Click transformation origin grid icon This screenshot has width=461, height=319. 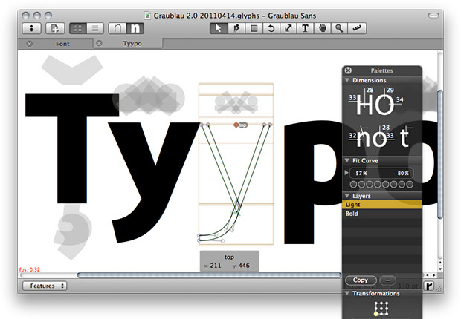click(381, 308)
